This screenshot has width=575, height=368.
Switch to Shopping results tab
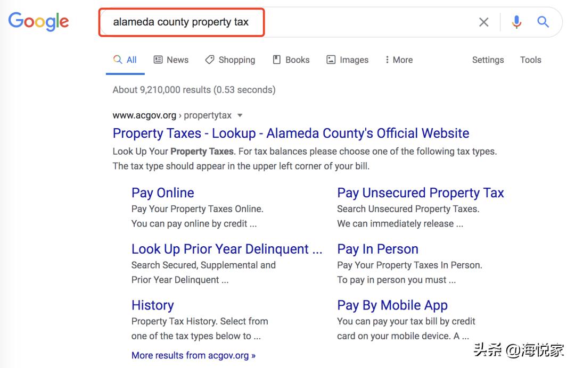tap(230, 60)
